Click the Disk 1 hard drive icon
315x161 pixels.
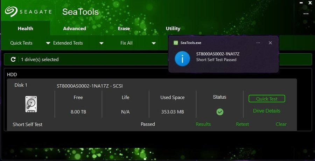point(31,104)
